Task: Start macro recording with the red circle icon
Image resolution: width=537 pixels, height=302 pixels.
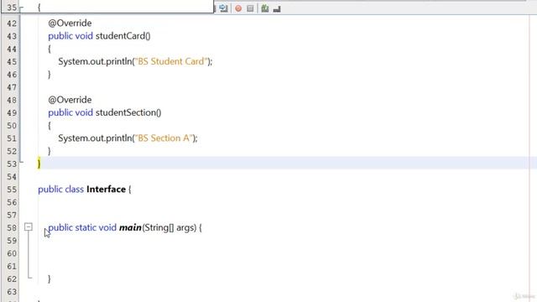Action: [238, 8]
